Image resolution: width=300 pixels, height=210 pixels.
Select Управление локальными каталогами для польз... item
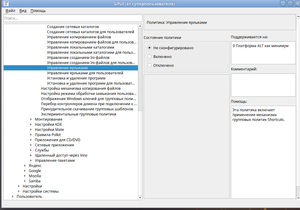[x=91, y=53]
